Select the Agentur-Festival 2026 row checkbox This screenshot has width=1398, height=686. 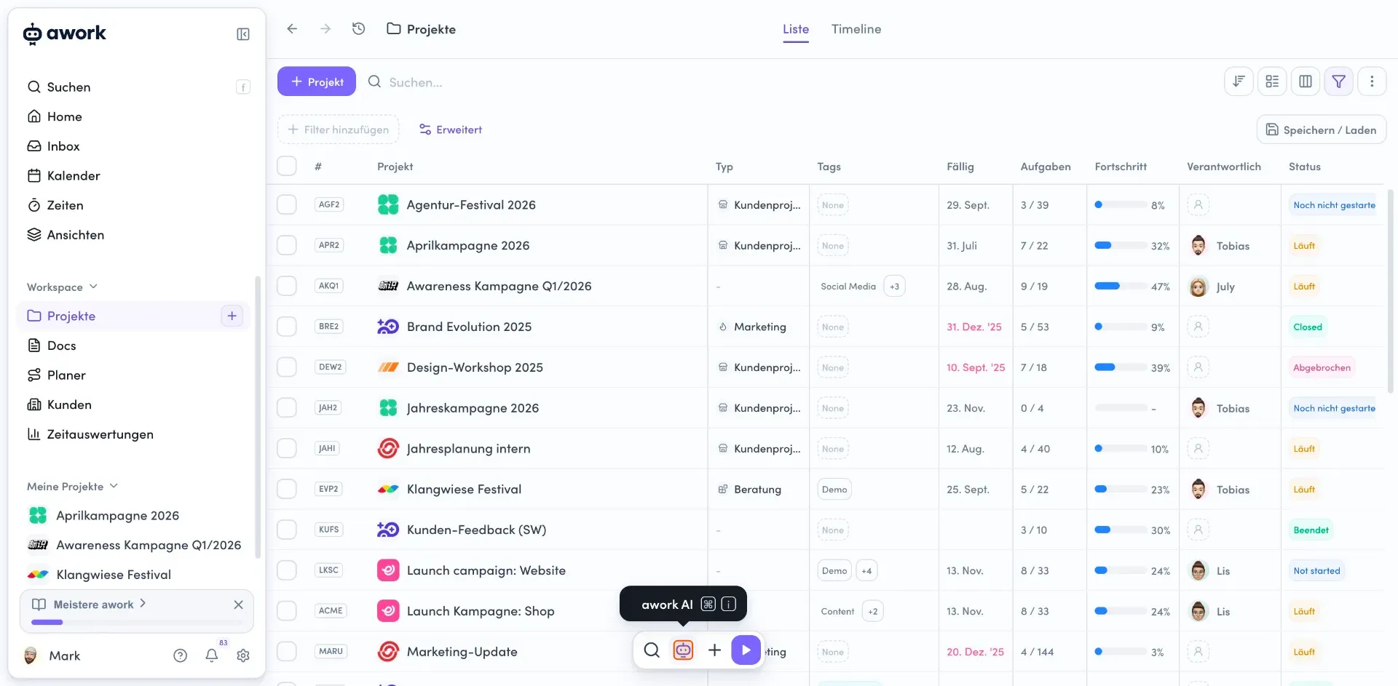[x=287, y=204]
